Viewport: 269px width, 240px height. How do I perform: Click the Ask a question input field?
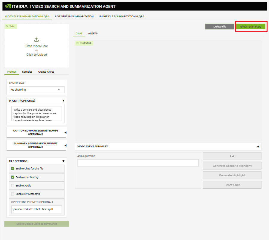(x=138, y=163)
